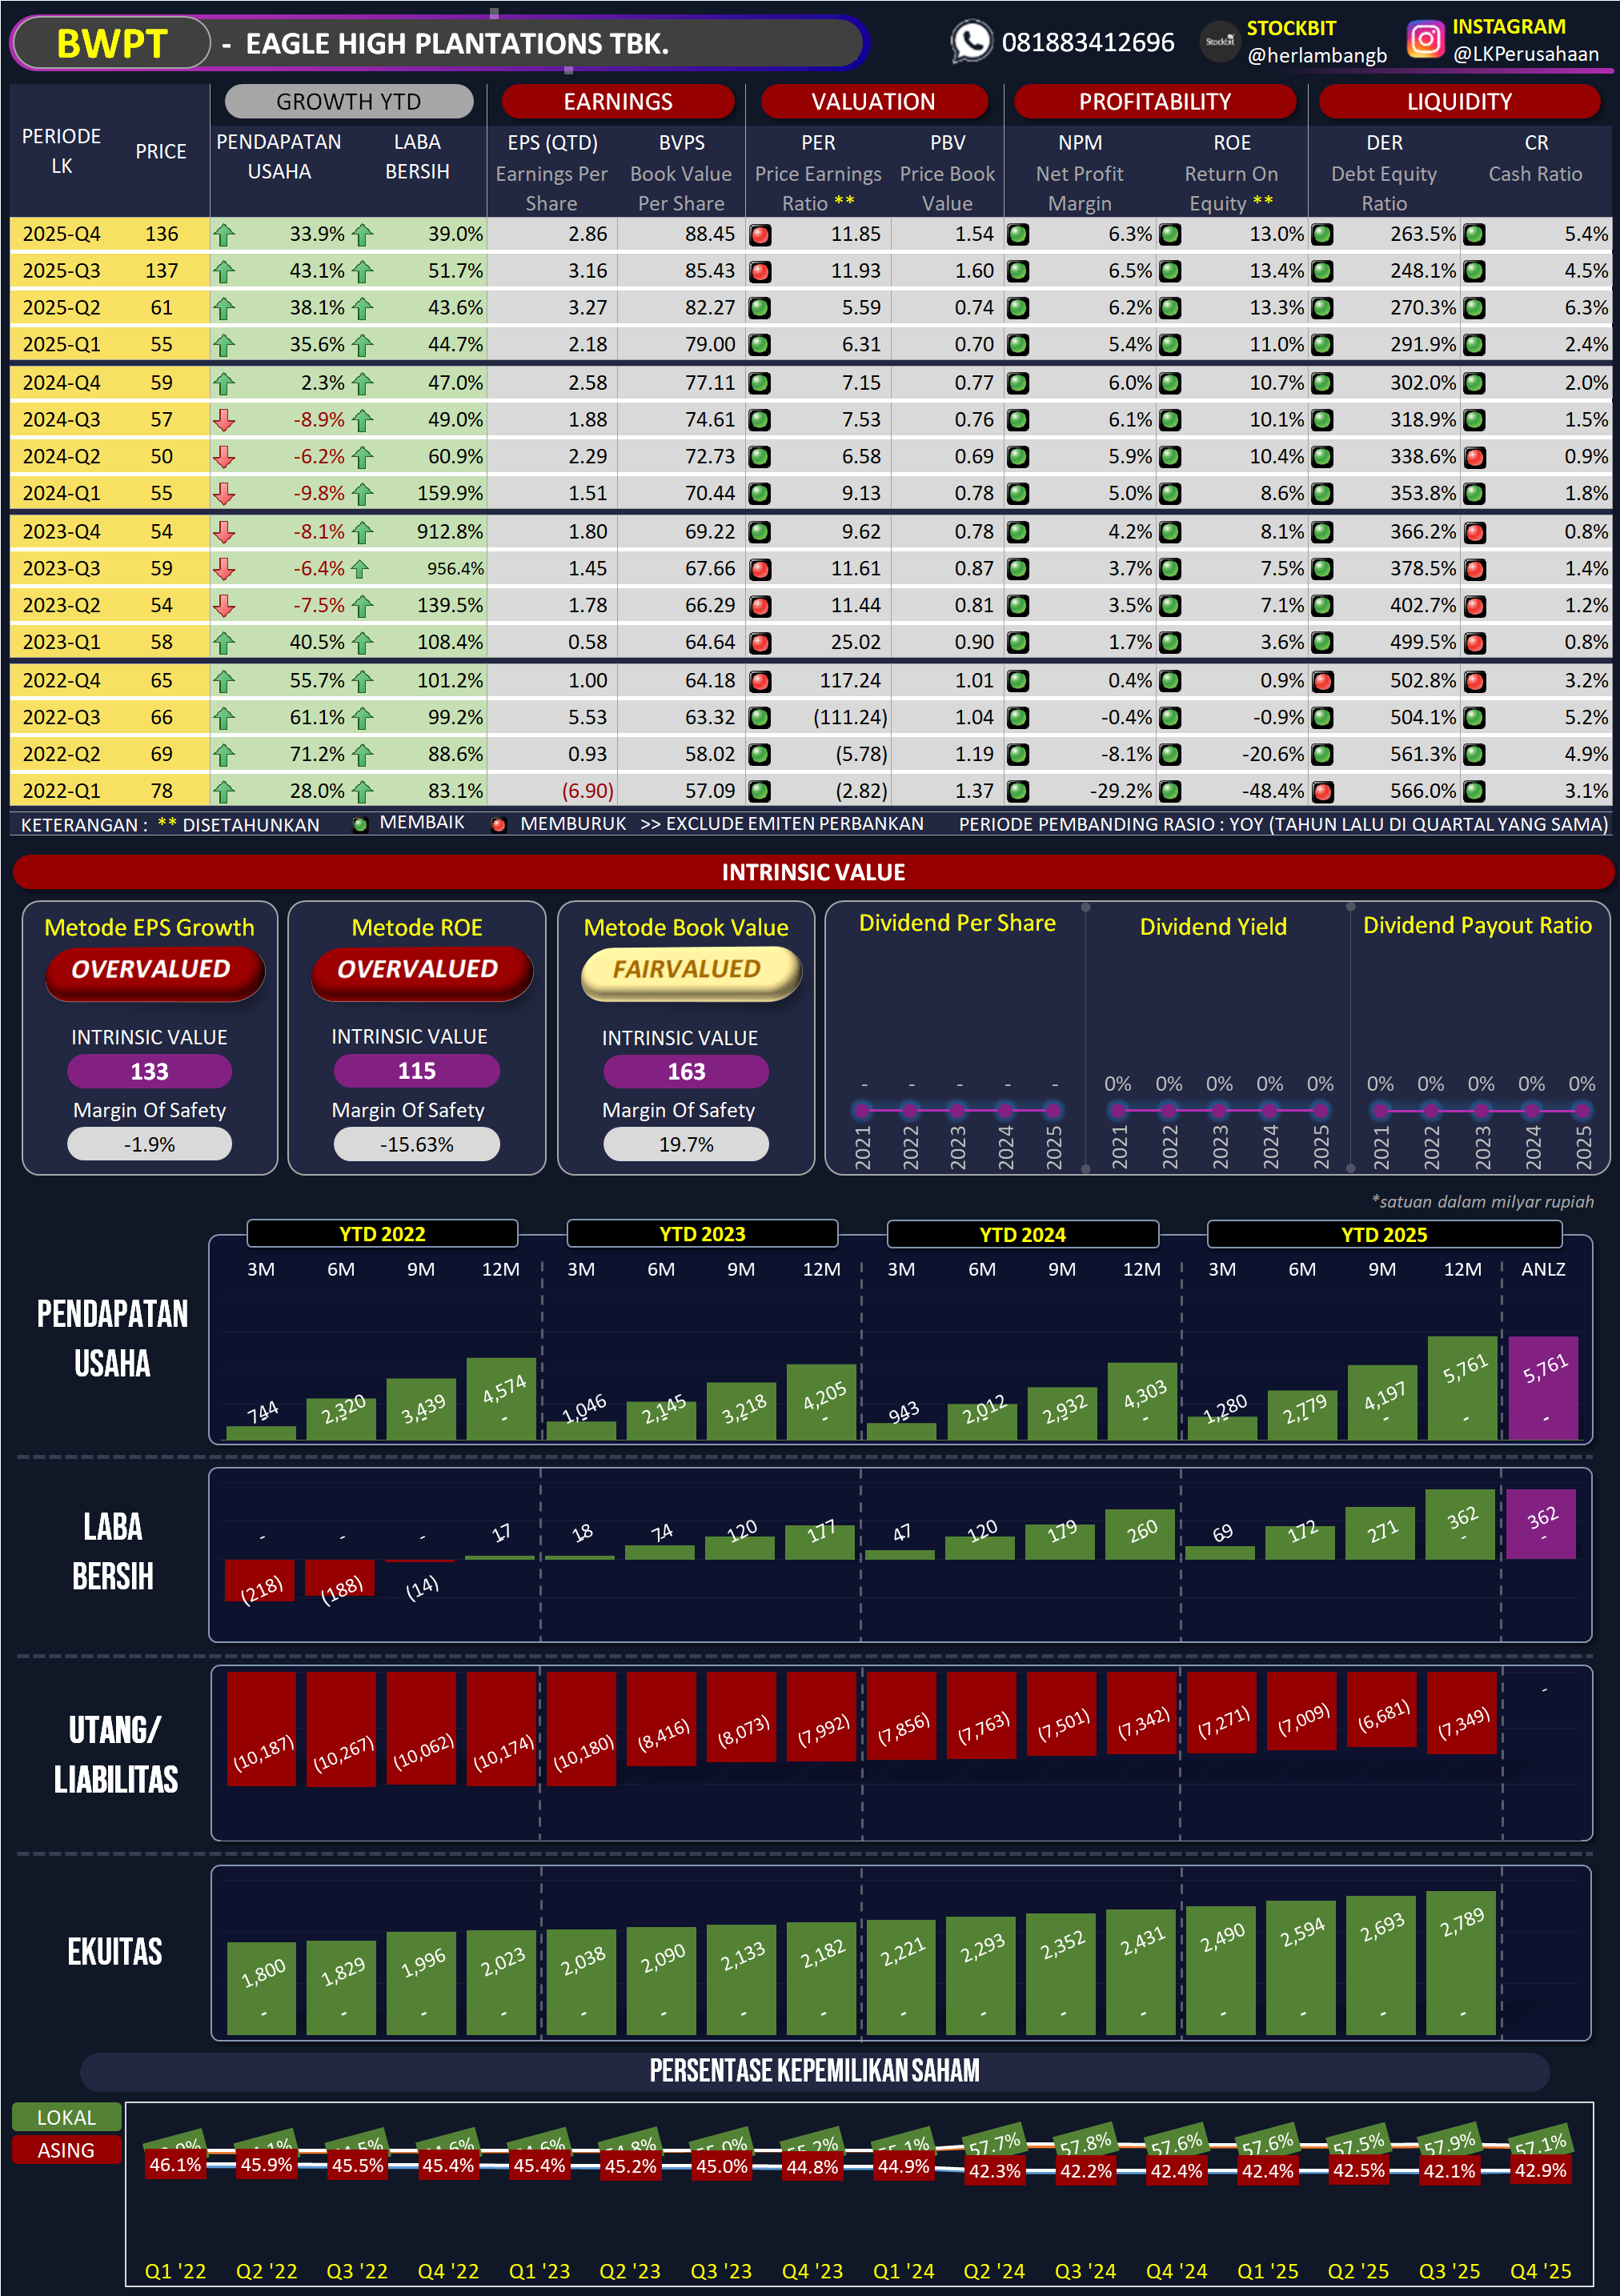
Task: Select the VALUATION header tab
Action: [x=873, y=101]
